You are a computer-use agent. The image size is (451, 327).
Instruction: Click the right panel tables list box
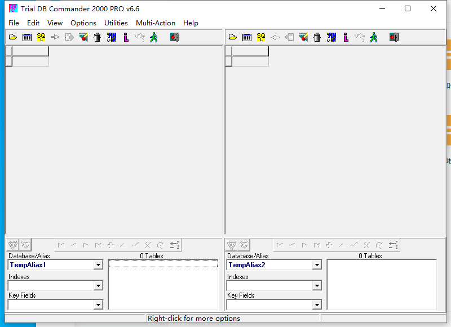tap(382, 285)
